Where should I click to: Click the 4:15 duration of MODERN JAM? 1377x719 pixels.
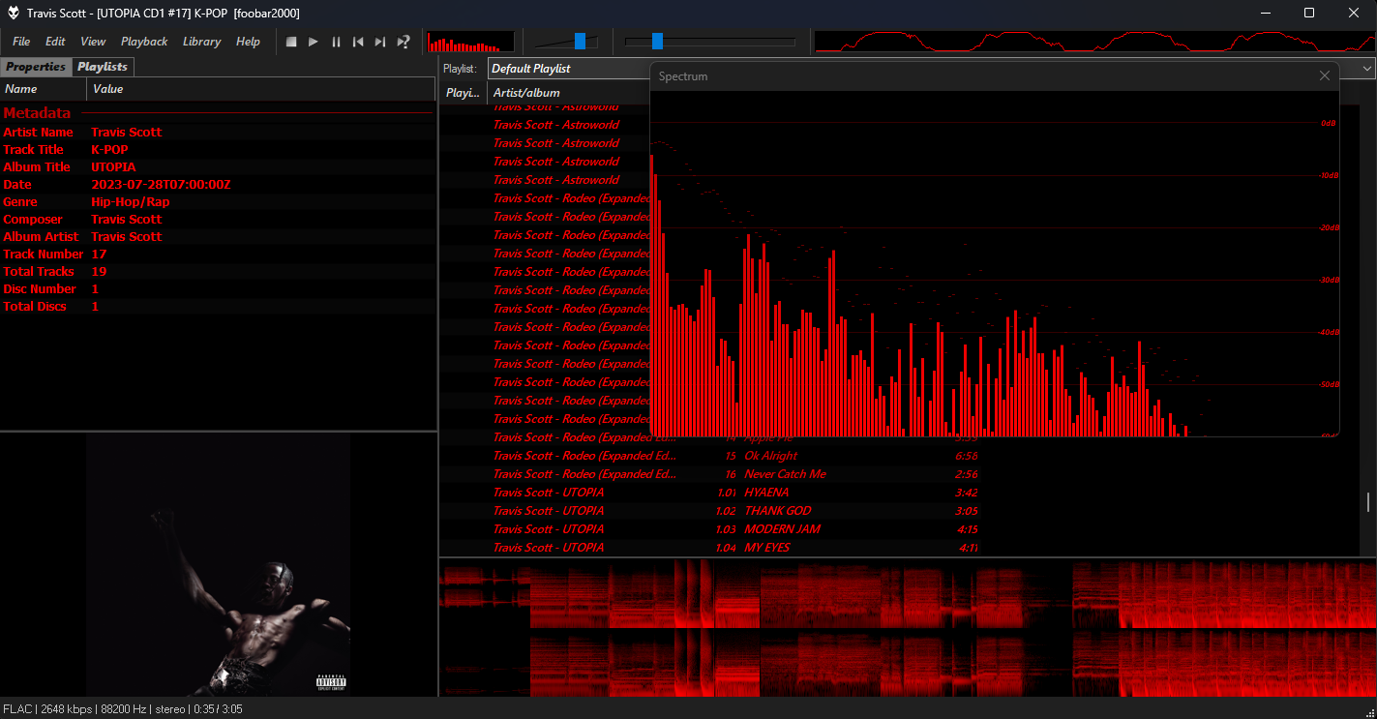coord(966,529)
